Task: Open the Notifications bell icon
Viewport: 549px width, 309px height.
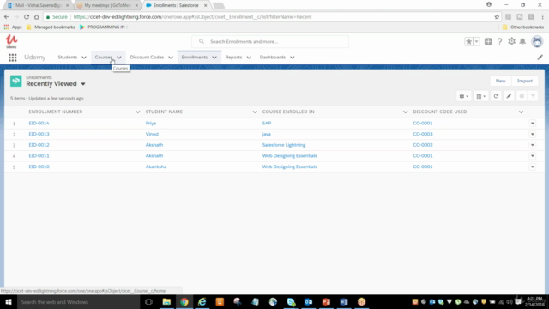Action: tap(522, 42)
